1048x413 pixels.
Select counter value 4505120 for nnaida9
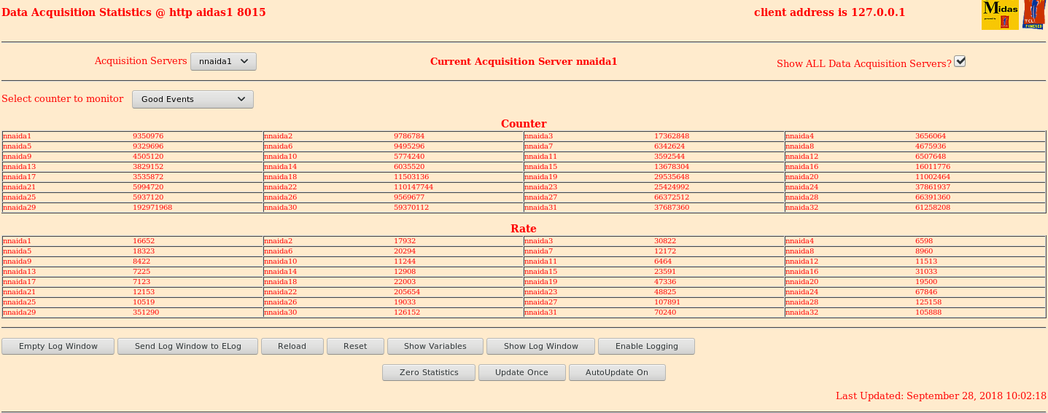148,157
